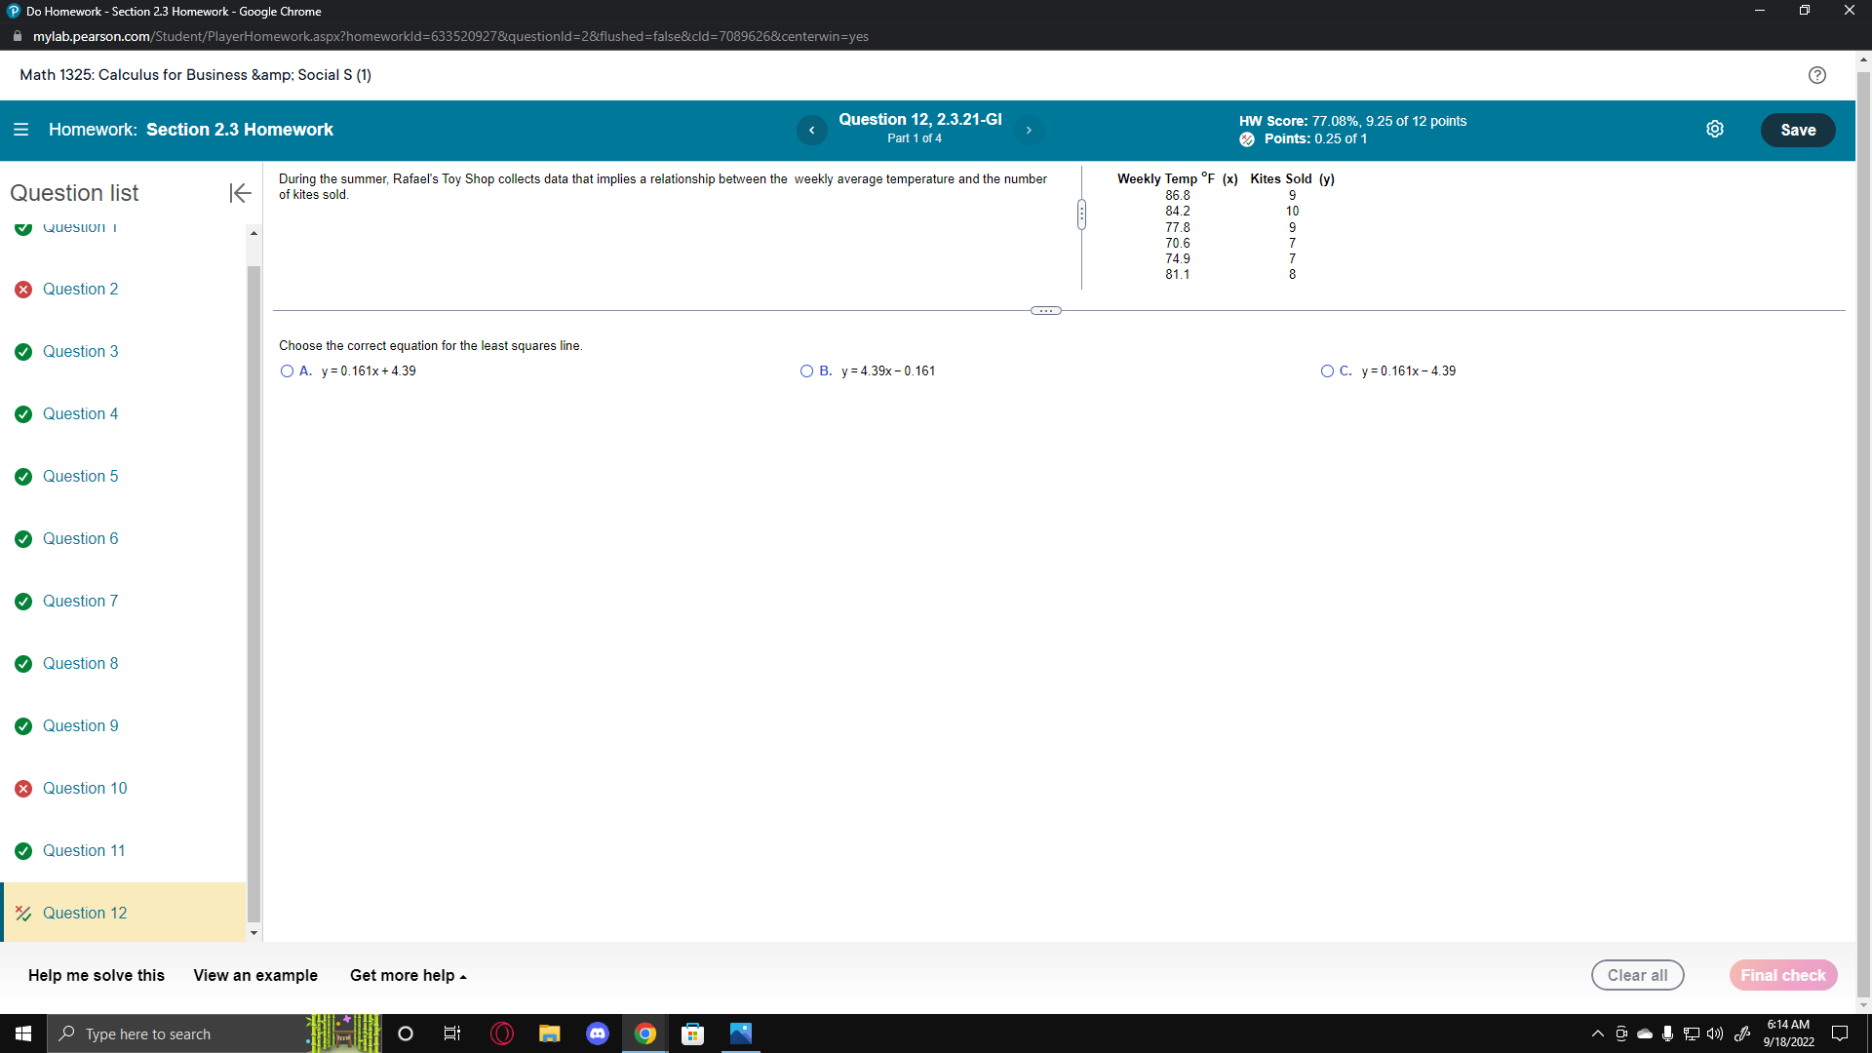Select answer B: y=4.39x−0.161
This screenshot has height=1053, width=1872.
[806, 371]
